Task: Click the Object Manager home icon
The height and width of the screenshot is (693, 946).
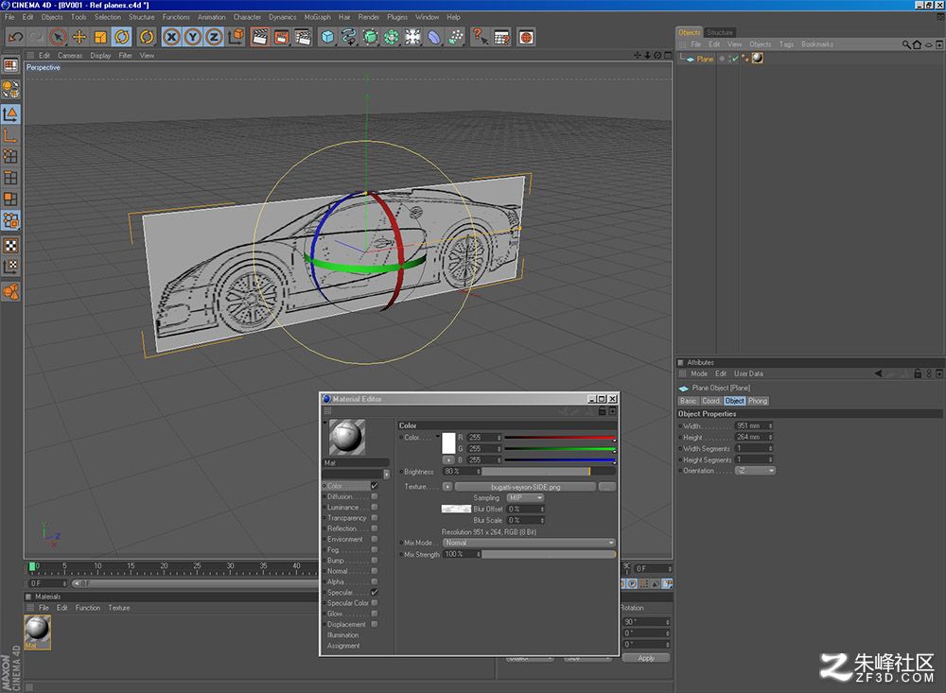Action: coord(917,44)
